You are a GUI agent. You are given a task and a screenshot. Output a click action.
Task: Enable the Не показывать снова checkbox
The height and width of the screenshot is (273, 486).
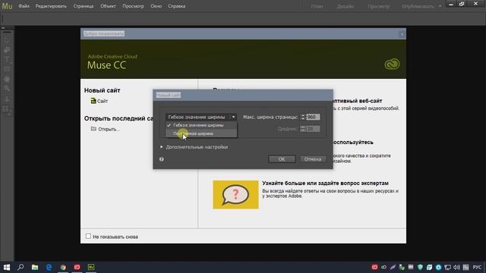pyautogui.click(x=88, y=236)
